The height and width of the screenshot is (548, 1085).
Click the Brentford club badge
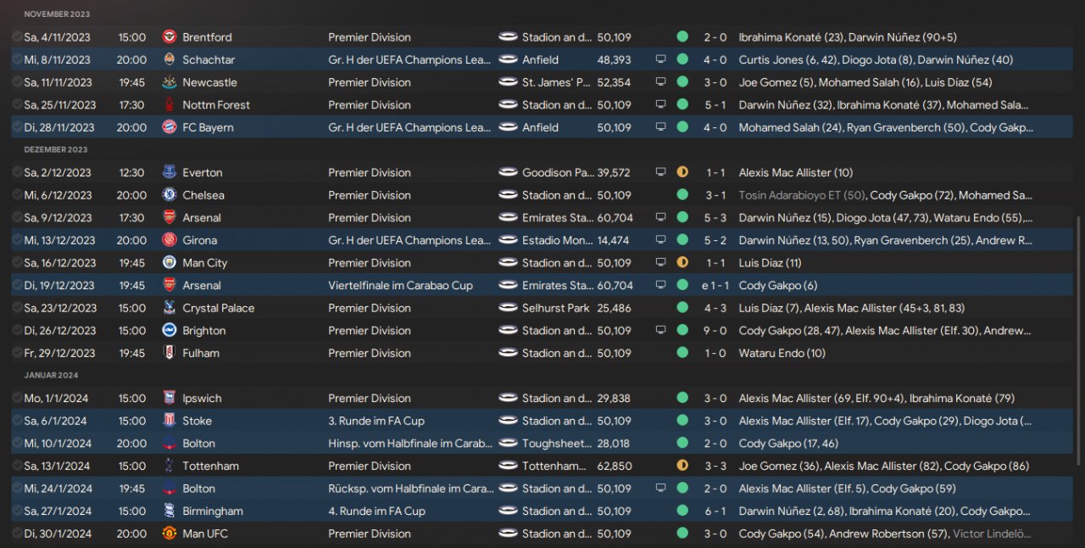coord(169,37)
